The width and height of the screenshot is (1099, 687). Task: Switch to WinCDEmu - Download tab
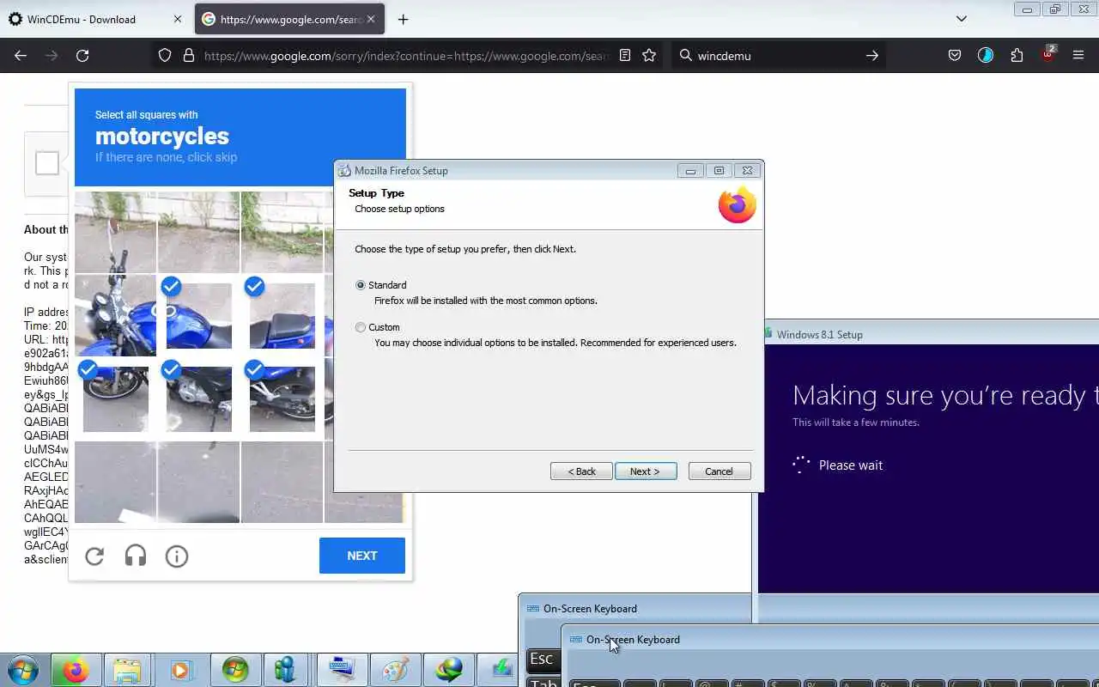coord(94,19)
